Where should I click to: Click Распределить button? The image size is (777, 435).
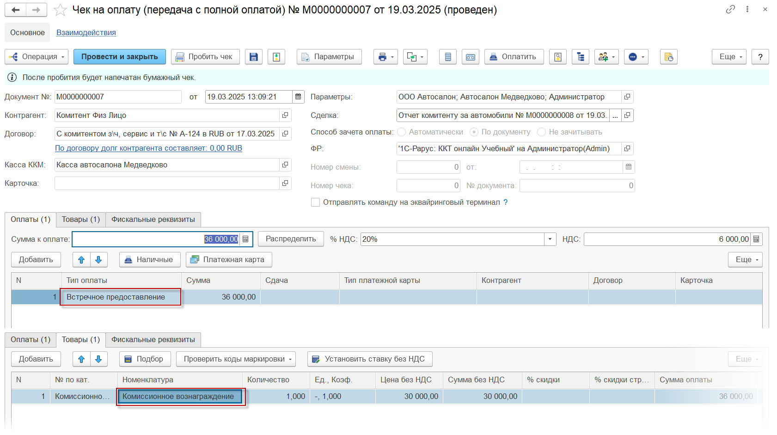click(291, 239)
